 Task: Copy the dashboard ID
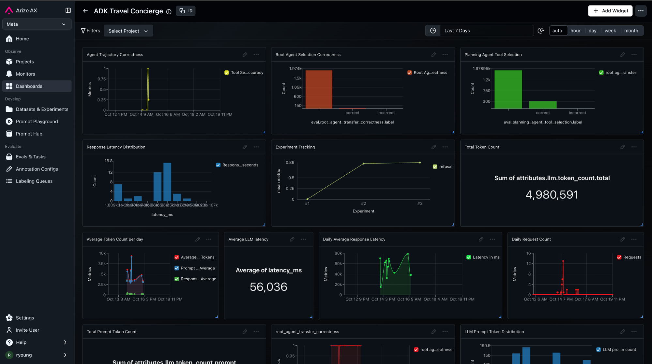coord(186,11)
